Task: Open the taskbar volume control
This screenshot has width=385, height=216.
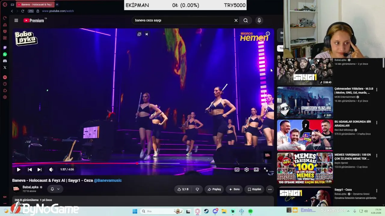Action: pyautogui.click(x=366, y=211)
